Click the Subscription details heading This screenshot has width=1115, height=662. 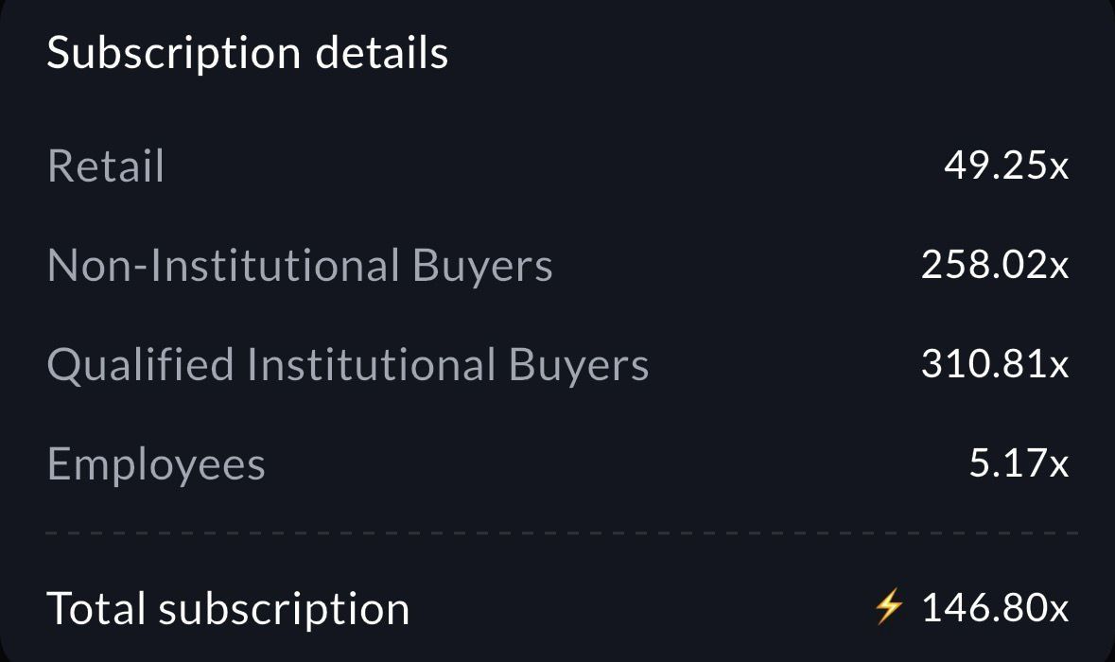(x=247, y=52)
